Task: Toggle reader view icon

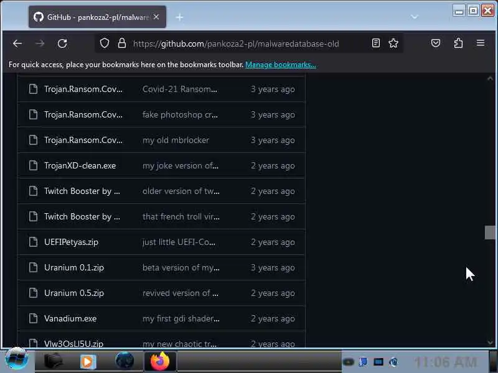Action: click(x=376, y=43)
